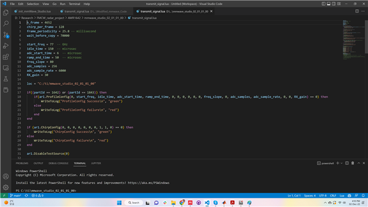
Task: Click the Copilot status icon in the status bar
Action: 349,195
